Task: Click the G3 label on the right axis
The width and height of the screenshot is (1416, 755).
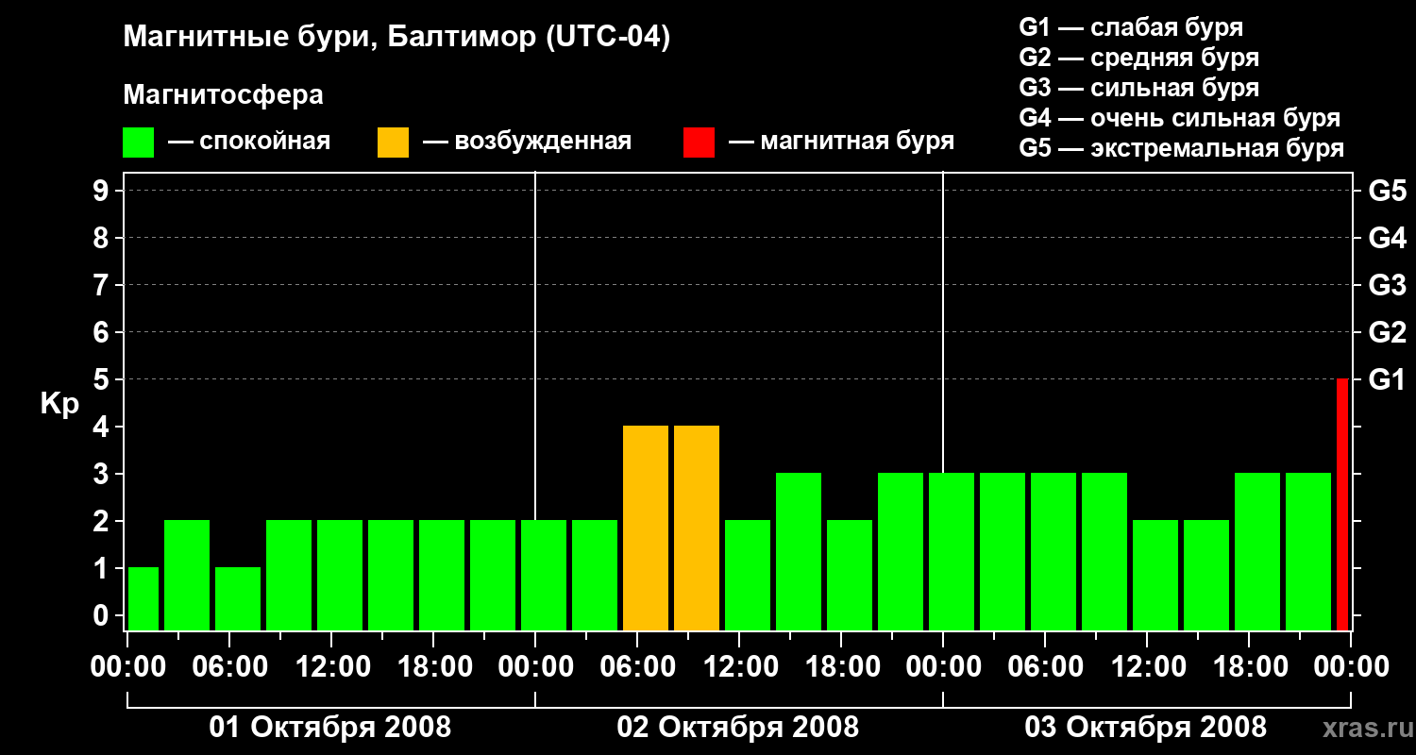Action: point(1387,286)
